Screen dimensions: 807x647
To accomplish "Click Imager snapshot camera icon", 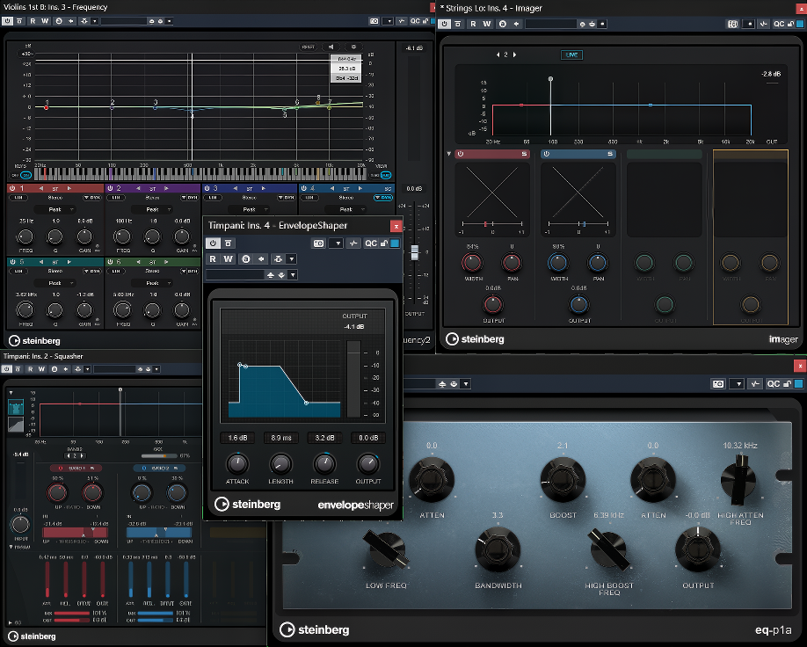I will coord(732,24).
